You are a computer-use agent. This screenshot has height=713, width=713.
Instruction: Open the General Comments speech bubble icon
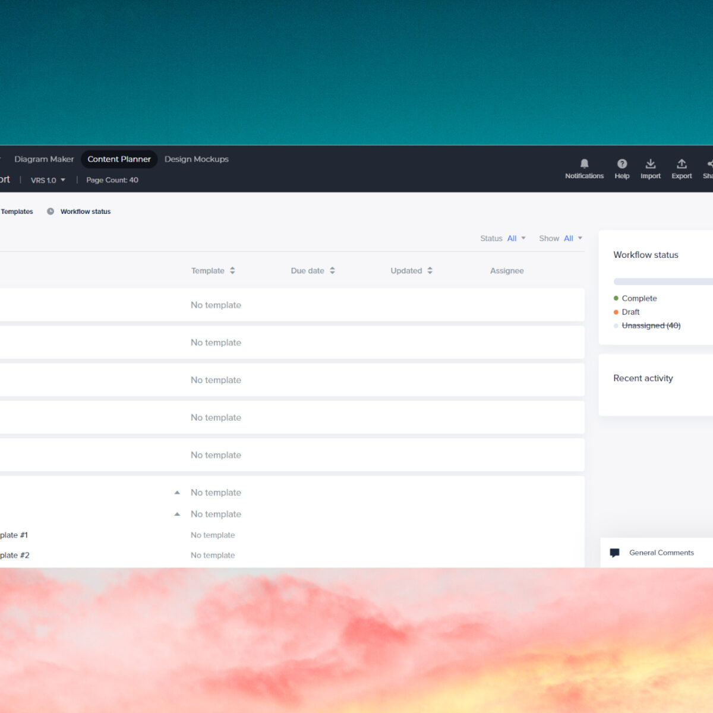click(615, 553)
